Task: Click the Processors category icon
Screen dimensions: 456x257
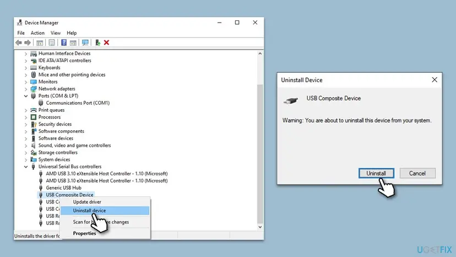Action: click(34, 117)
